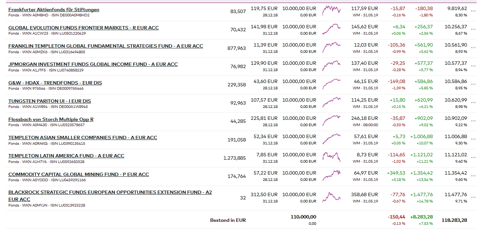480x230 pixels.
Task: Click three-dot icon for JPMorgan Global Income Fund
Action: pos(473,66)
